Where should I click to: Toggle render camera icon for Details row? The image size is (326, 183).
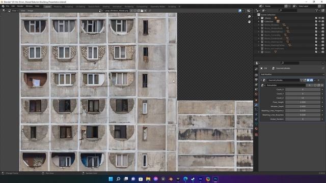click(x=323, y=52)
